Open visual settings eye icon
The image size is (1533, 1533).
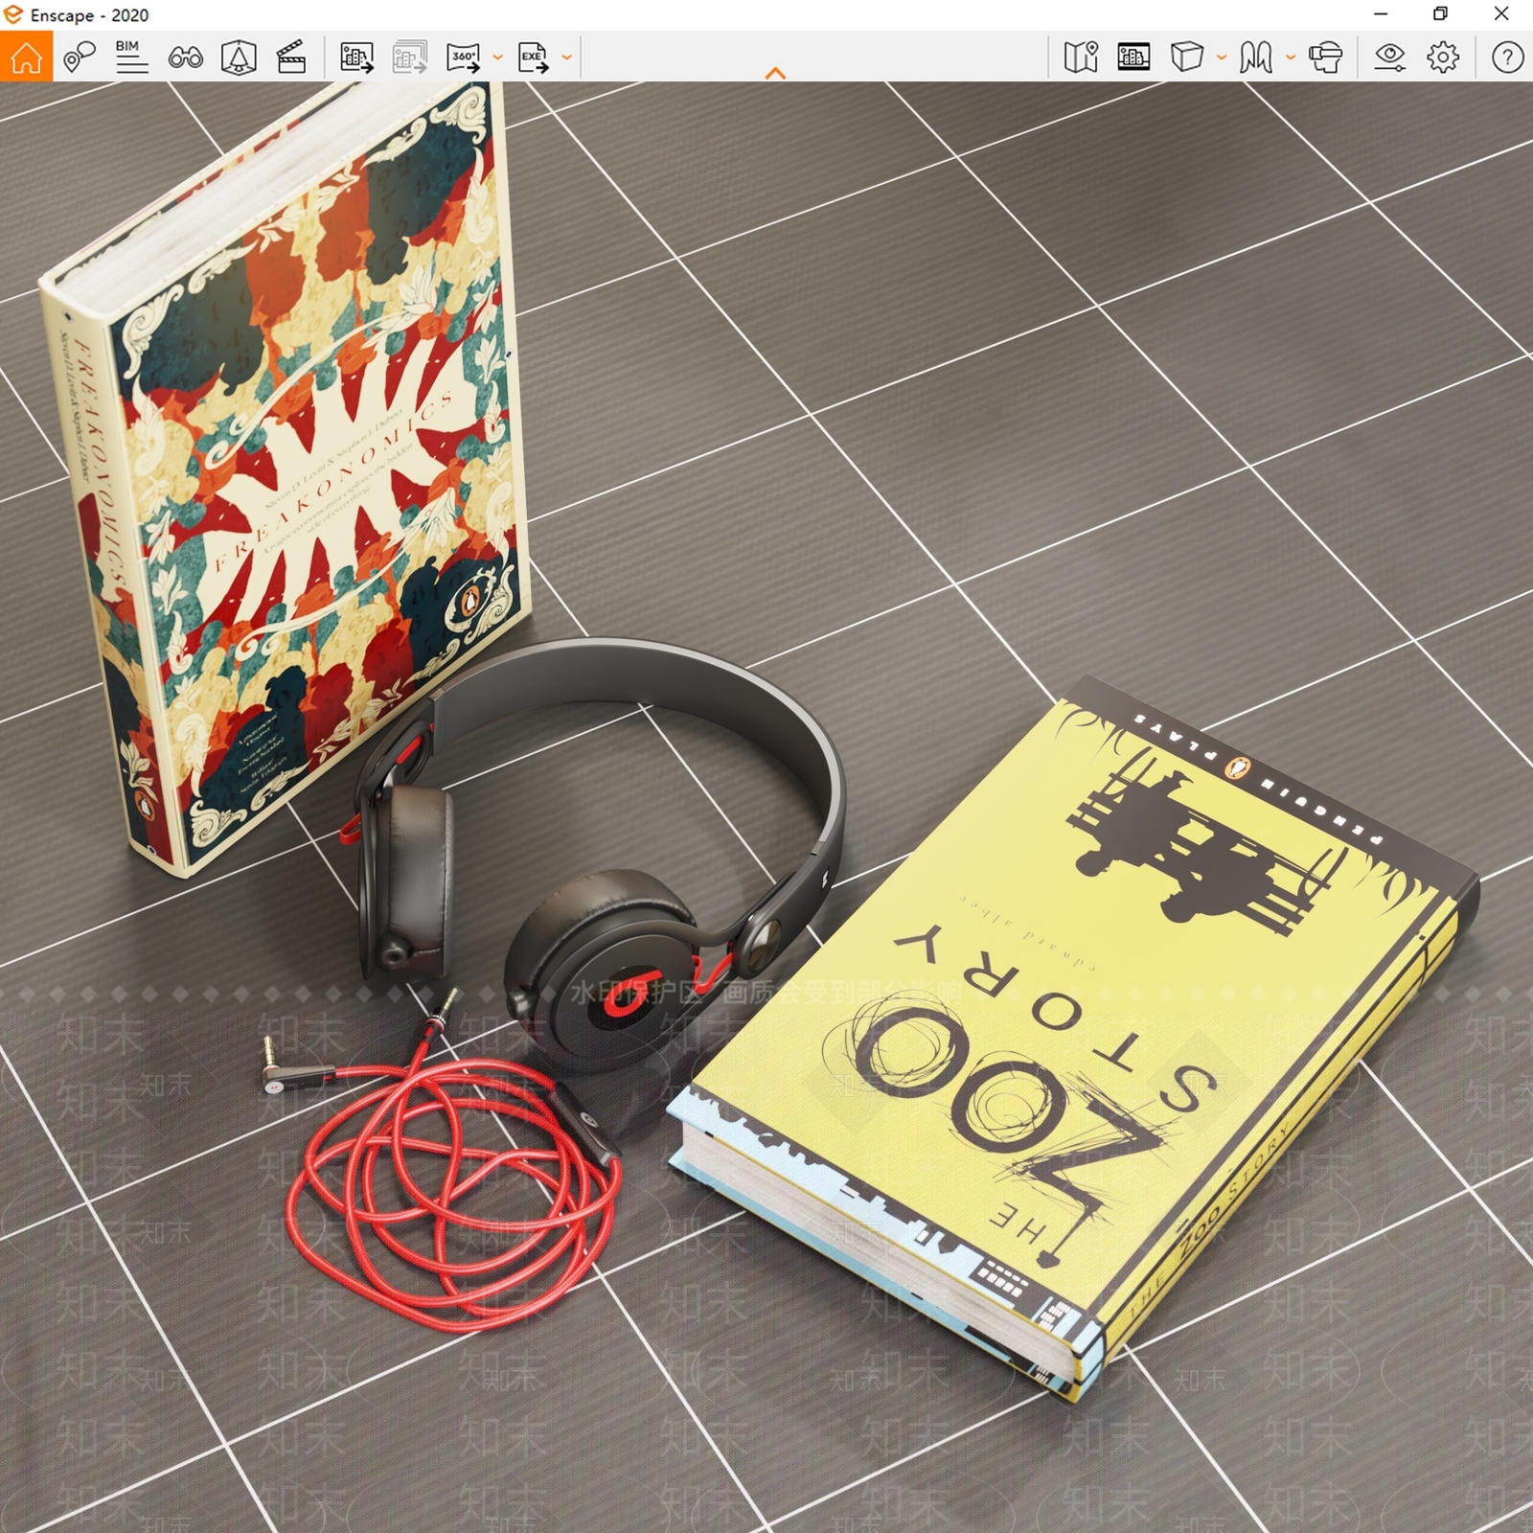point(1389,57)
